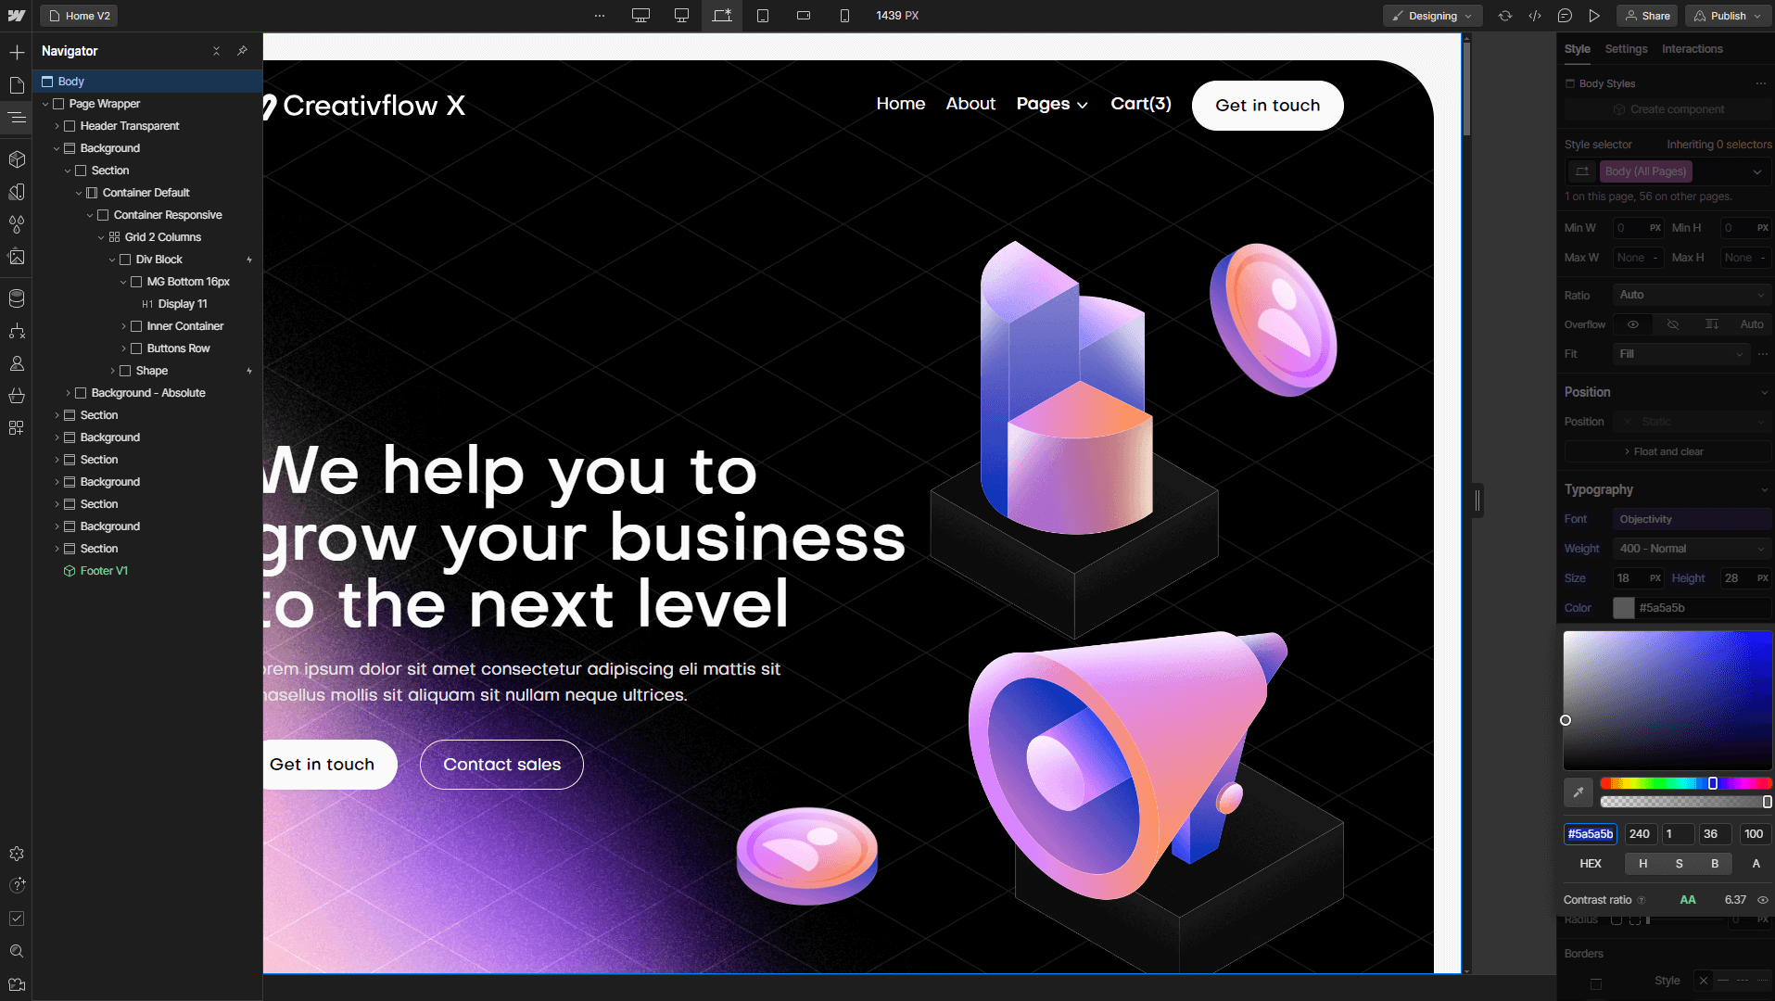Hide overflow using the crossed-eye option

tap(1673, 324)
